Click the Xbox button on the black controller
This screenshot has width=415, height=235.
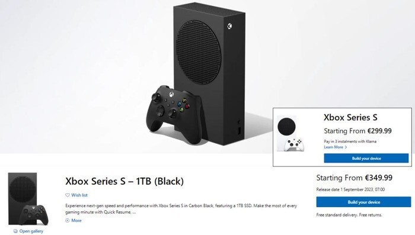point(171,94)
